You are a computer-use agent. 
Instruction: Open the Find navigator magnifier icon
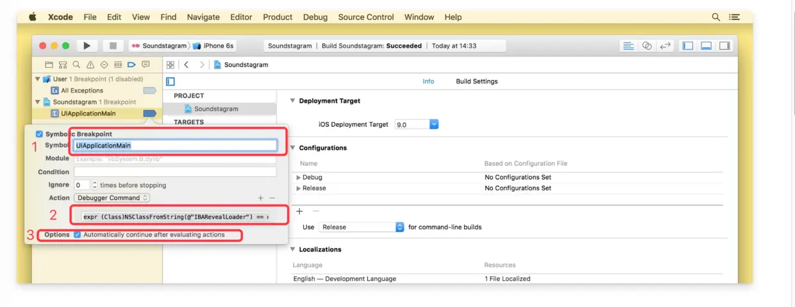(x=76, y=65)
